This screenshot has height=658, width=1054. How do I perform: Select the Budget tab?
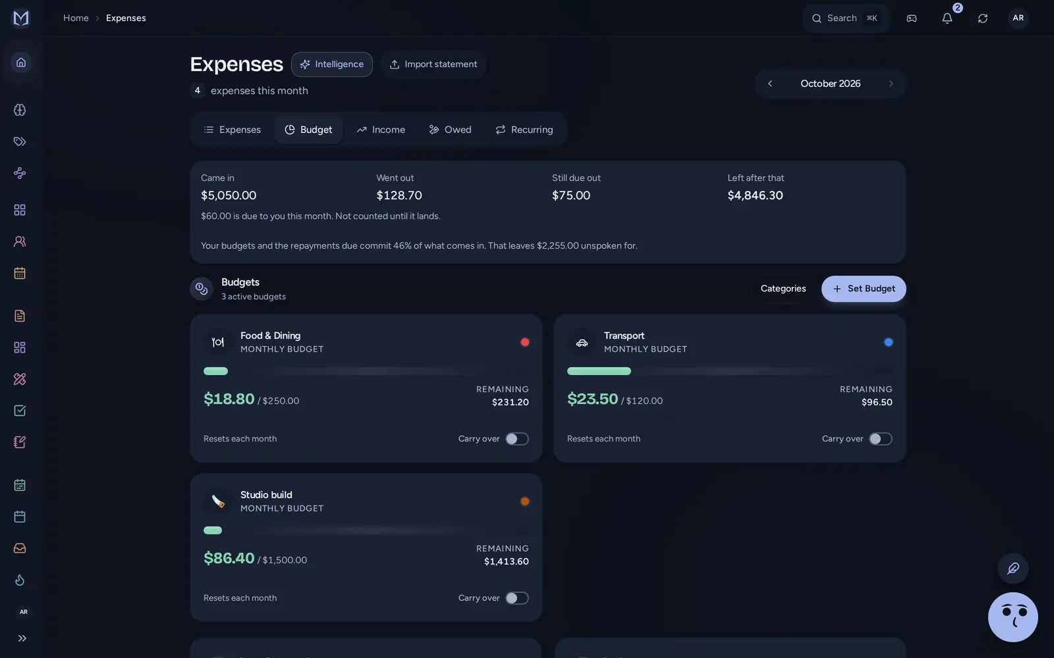(308, 130)
